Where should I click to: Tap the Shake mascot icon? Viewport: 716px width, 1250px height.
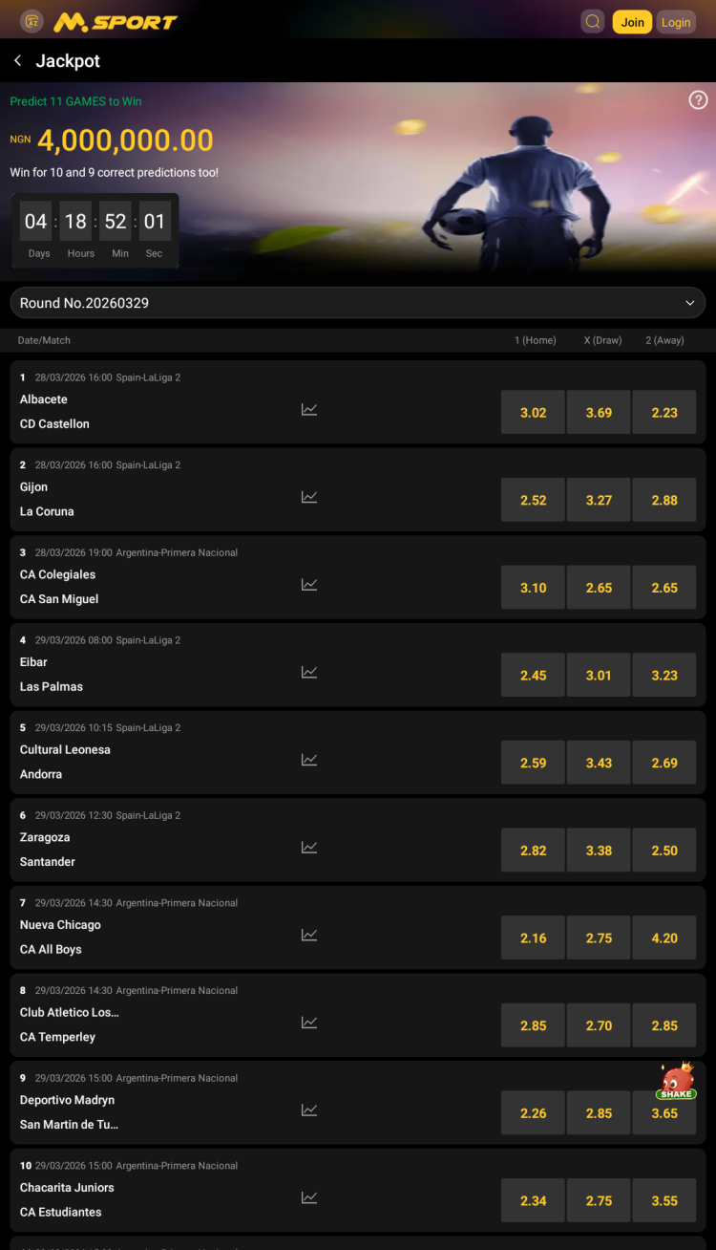(676, 1082)
